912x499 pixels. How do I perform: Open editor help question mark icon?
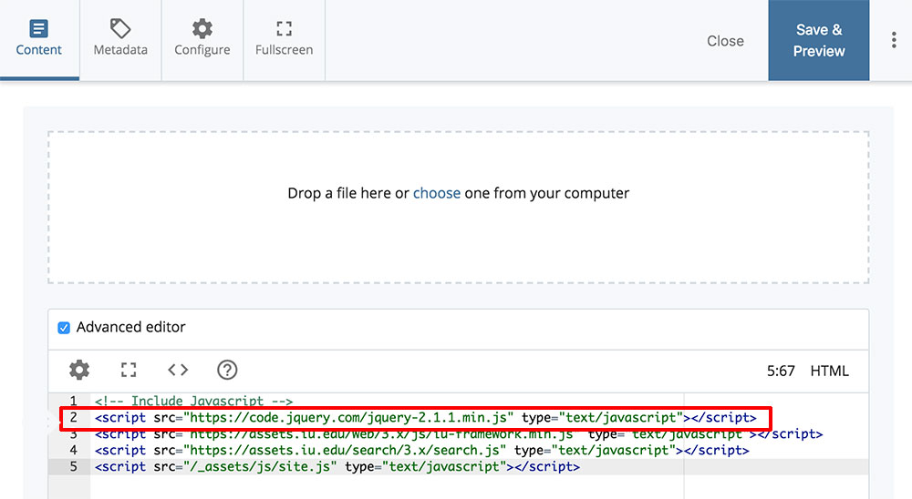[x=227, y=370]
